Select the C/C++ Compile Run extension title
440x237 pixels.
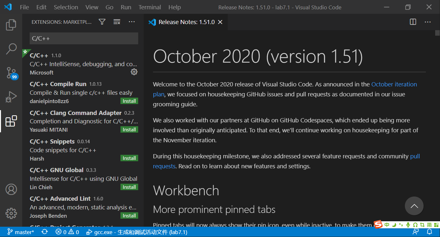(x=58, y=84)
